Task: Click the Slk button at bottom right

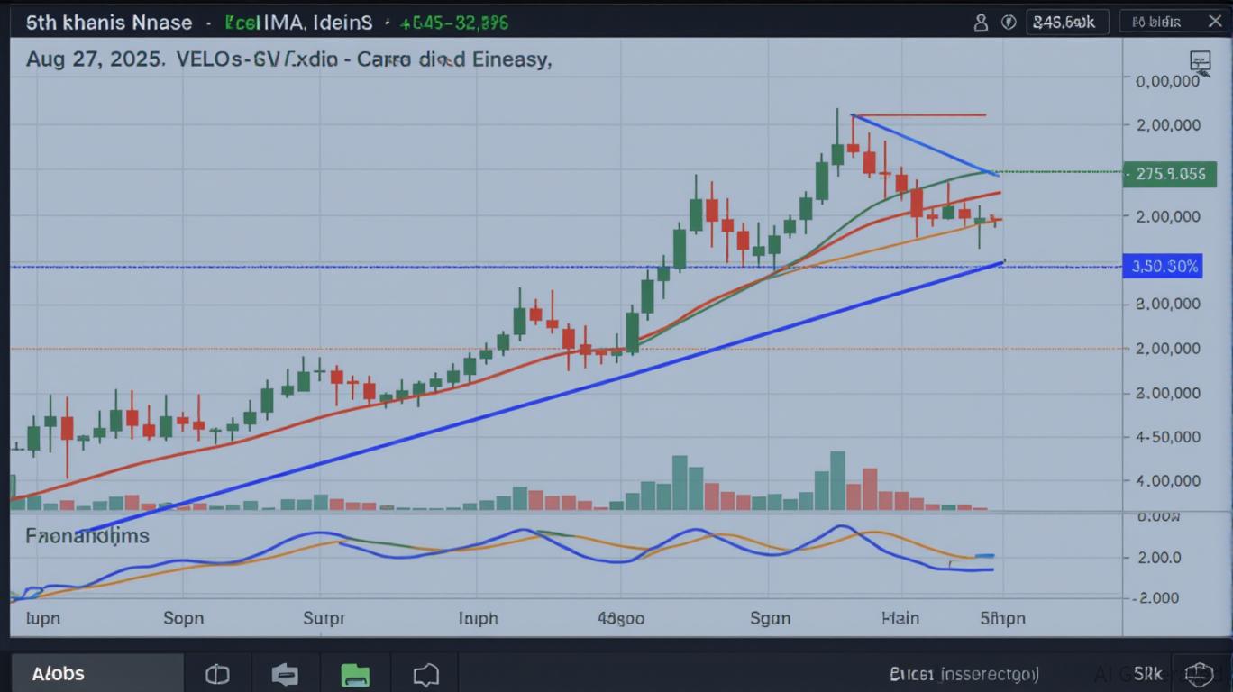Action: tap(1147, 674)
